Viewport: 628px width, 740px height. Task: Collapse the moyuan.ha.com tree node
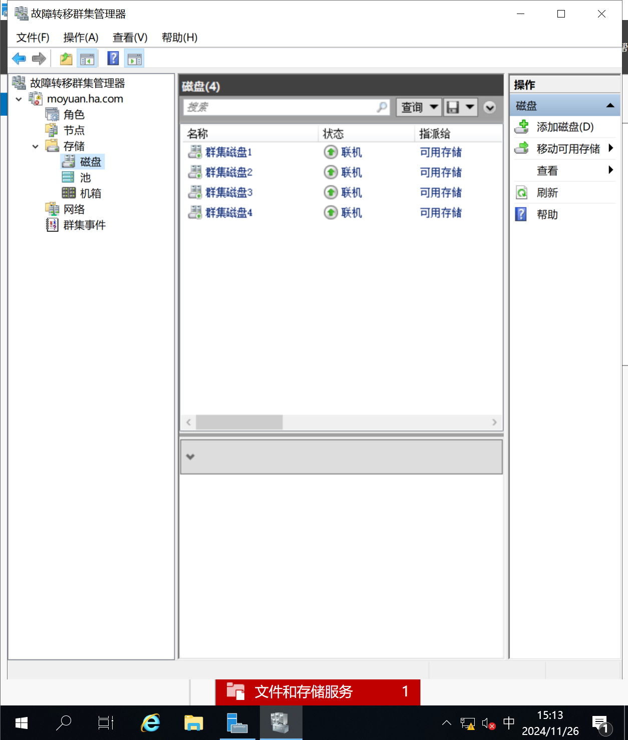[19, 99]
